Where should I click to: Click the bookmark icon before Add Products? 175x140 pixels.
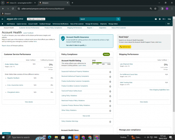2,24
